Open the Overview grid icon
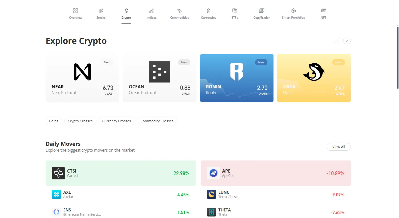 (x=76, y=11)
